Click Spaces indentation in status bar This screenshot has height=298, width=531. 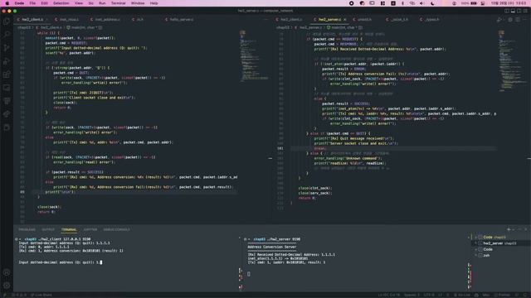412,295
